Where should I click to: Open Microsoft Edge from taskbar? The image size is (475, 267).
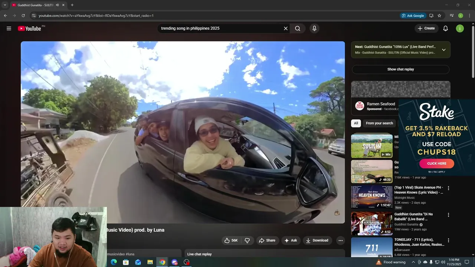pos(114,262)
